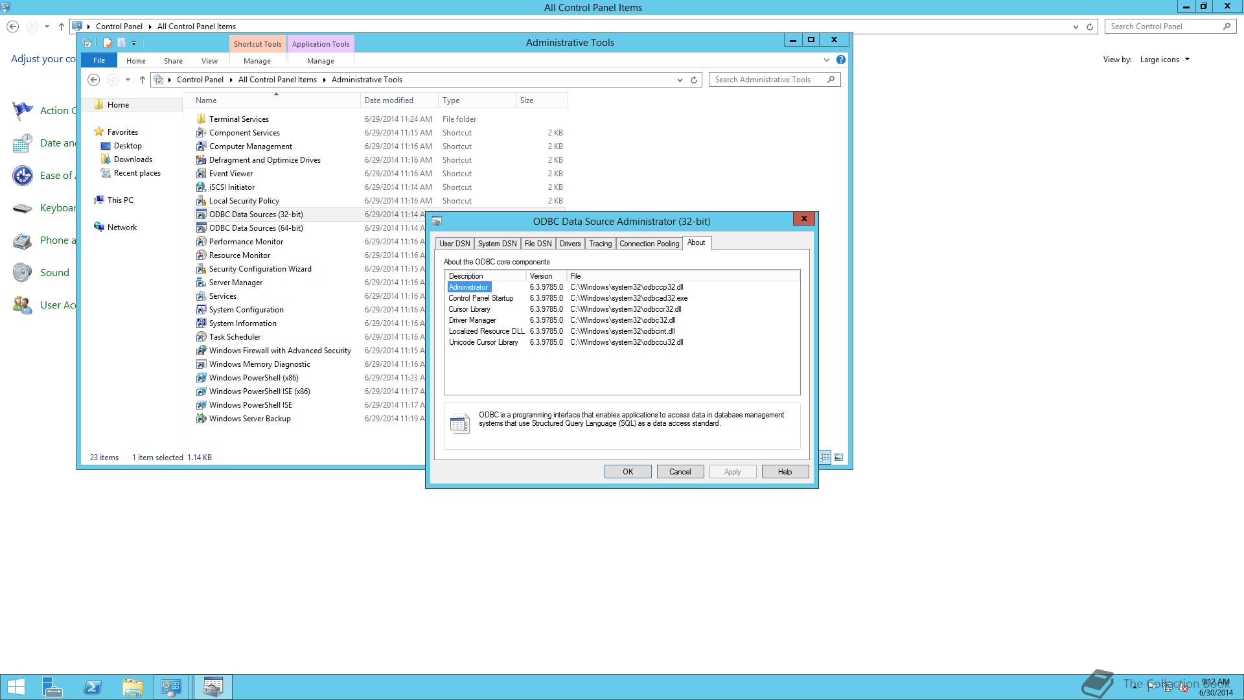Select Task Scheduler shortcut icon
The width and height of the screenshot is (1244, 700).
pos(201,336)
